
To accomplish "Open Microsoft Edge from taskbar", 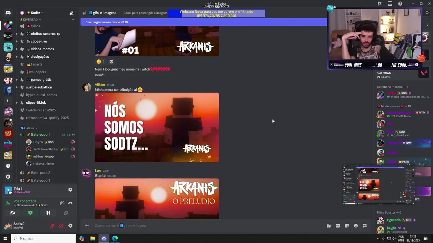I will [x=115, y=239].
